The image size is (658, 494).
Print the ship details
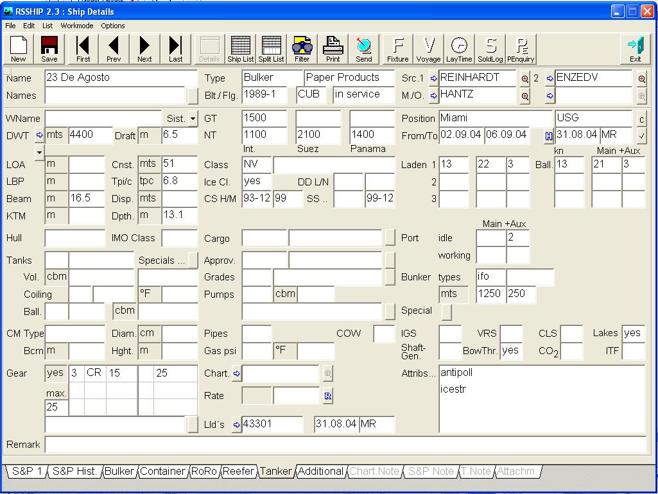(x=333, y=49)
